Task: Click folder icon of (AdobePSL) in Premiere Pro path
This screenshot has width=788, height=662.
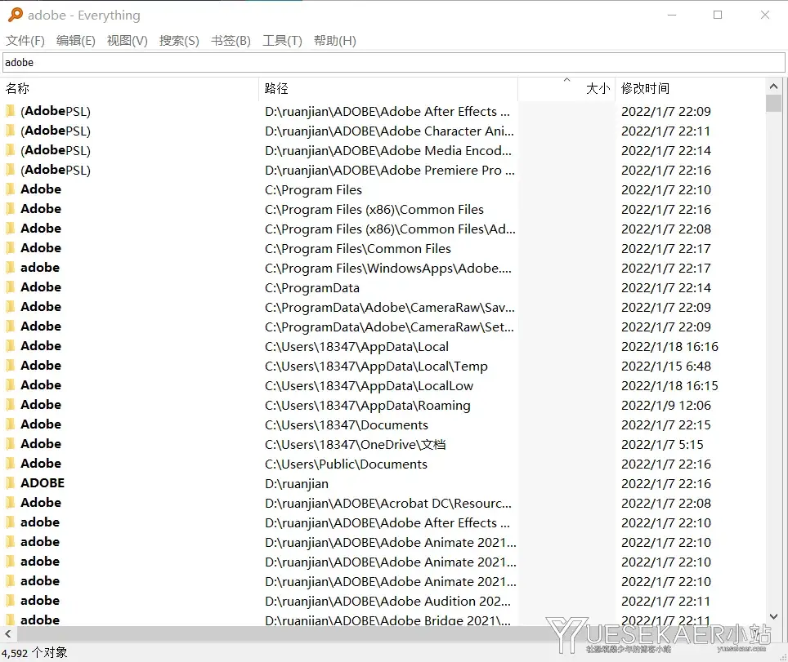Action: pyautogui.click(x=10, y=170)
